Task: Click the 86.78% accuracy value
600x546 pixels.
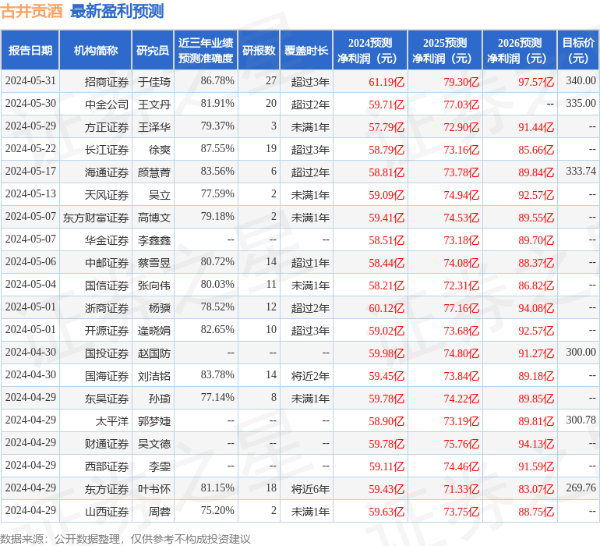Action: [x=217, y=80]
